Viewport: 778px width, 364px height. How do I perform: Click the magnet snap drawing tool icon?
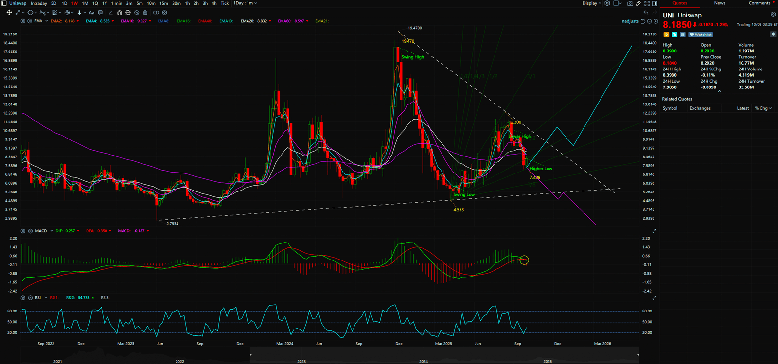pyautogui.click(x=119, y=13)
